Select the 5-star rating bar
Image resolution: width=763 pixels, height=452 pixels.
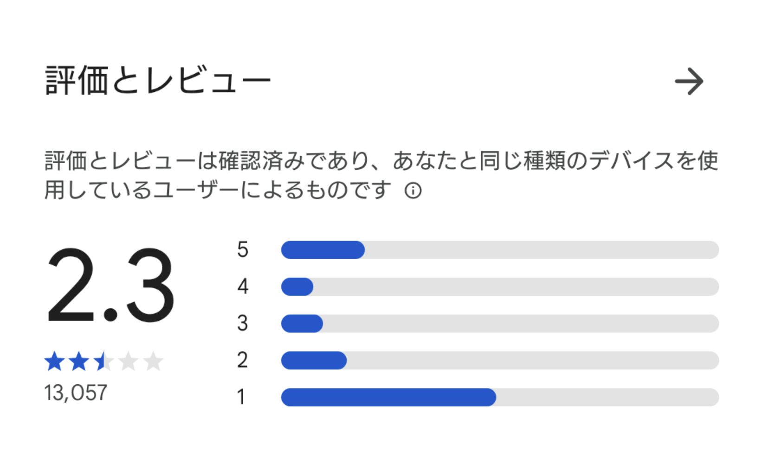[500, 250]
